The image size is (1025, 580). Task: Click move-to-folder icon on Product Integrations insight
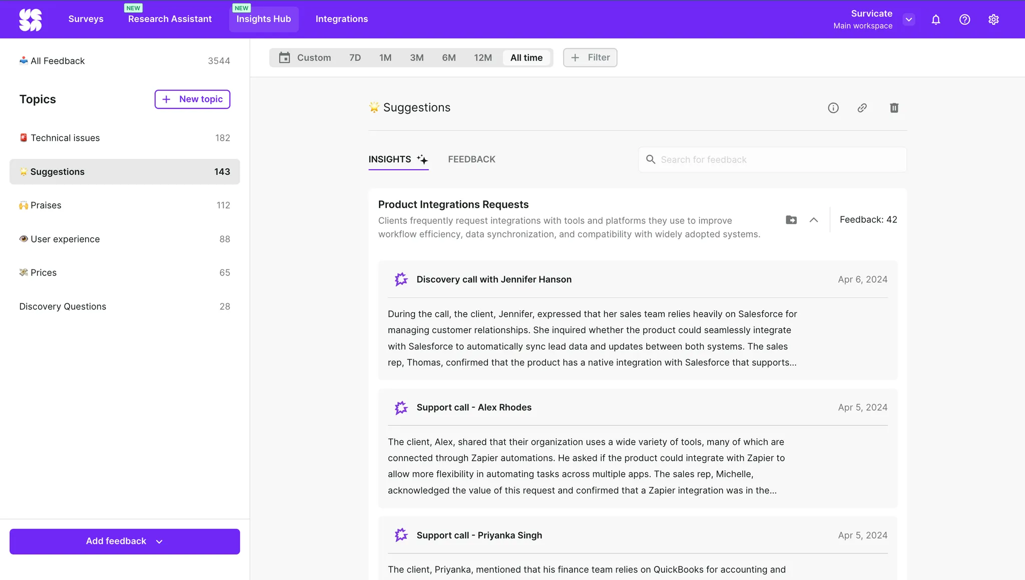pyautogui.click(x=791, y=220)
